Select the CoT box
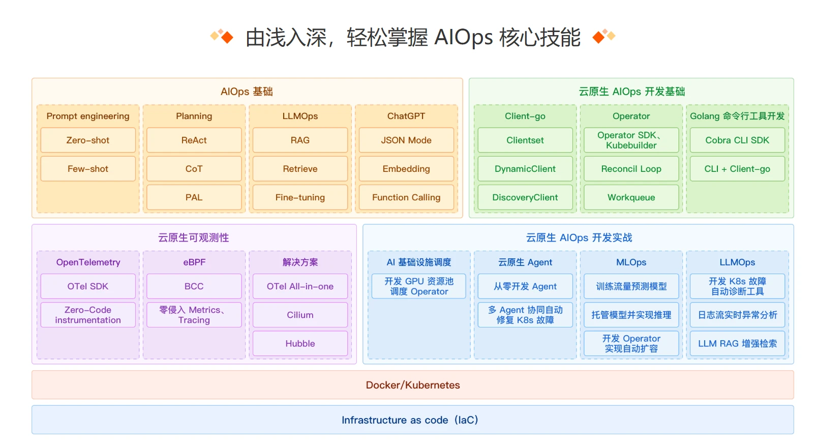The width and height of the screenshot is (816, 447). tap(194, 169)
